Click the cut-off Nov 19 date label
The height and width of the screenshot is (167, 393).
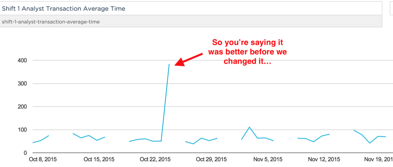pyautogui.click(x=379, y=160)
